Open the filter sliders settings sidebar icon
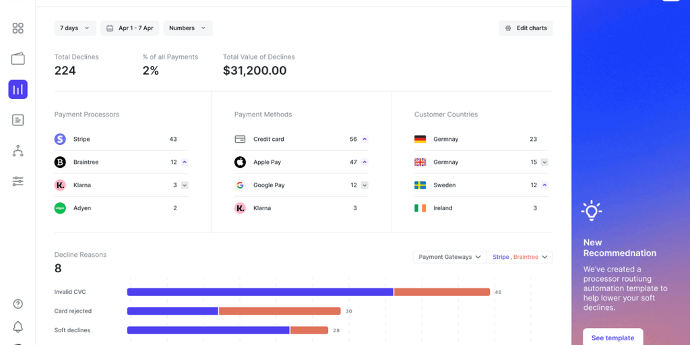The image size is (690, 345). point(18,181)
